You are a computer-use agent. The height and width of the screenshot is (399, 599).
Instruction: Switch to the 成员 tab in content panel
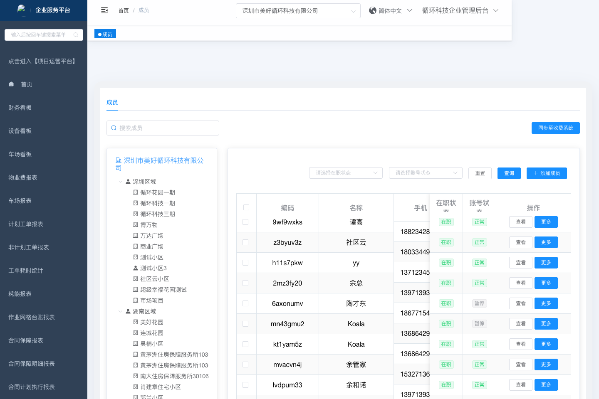(x=112, y=102)
